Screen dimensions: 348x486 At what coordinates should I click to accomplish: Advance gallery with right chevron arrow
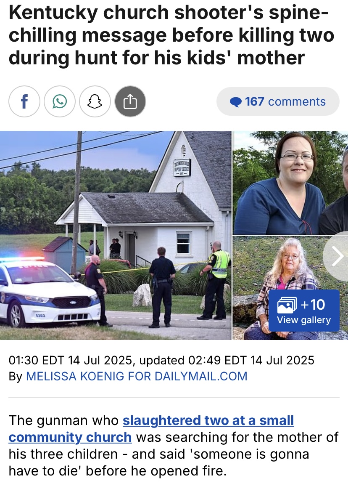point(337,256)
